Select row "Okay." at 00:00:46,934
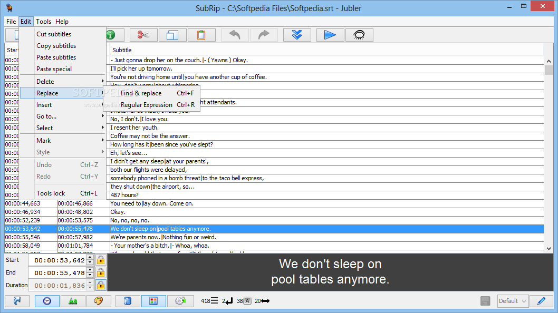The width and height of the screenshot is (558, 313). click(274, 212)
